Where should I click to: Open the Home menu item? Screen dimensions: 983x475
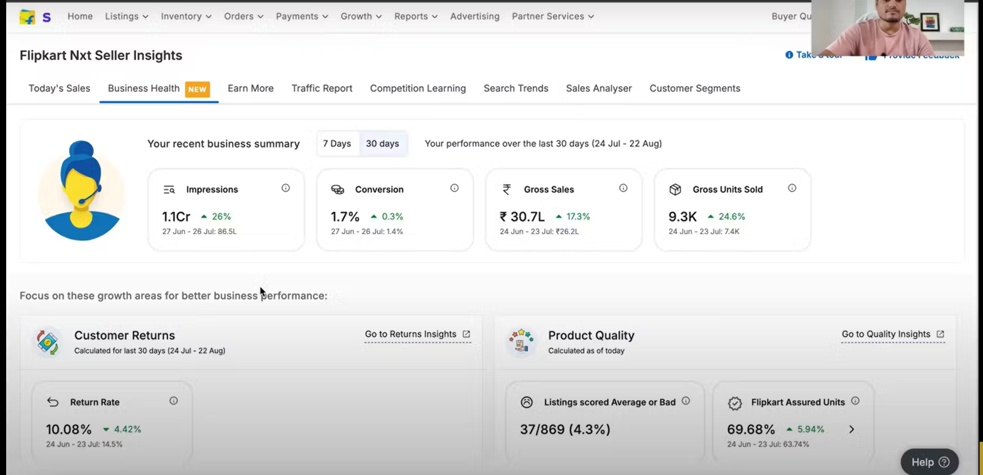[80, 16]
